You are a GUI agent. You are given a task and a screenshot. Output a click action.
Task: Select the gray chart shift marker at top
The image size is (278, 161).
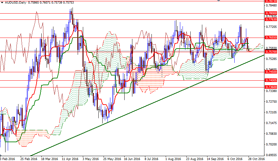pyautogui.click(x=218, y=1)
